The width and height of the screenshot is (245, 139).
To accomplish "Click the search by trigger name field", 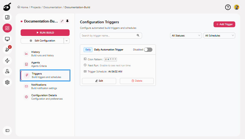I will click(x=108, y=36).
